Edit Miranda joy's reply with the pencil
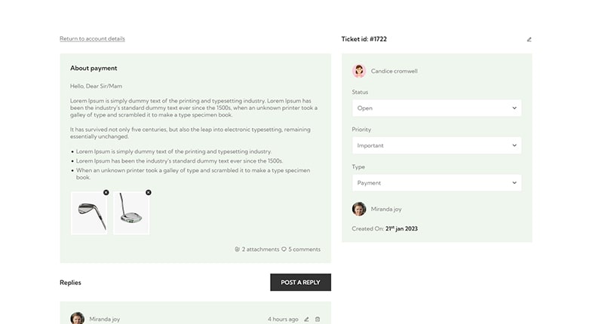The width and height of the screenshot is (592, 324). [307, 319]
